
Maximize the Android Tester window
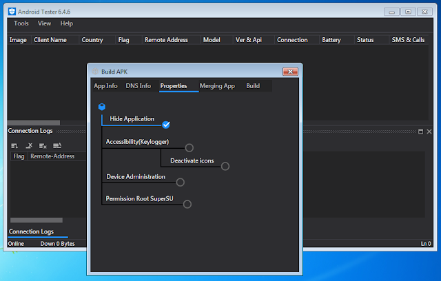coord(408,12)
